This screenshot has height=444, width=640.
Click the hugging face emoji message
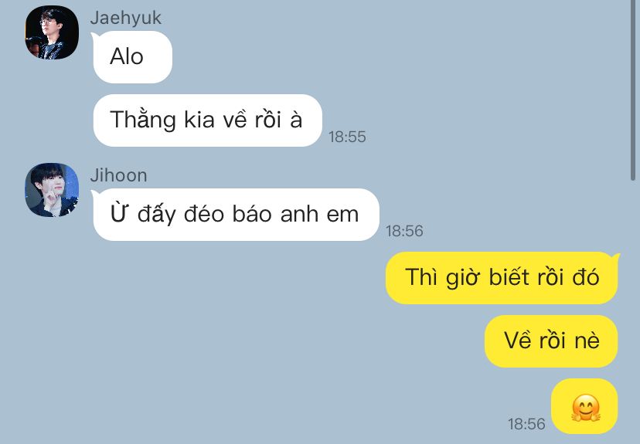(586, 407)
